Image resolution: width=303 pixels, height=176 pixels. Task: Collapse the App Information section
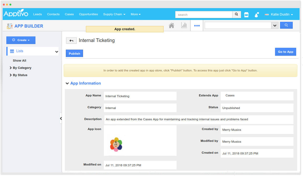(67, 84)
